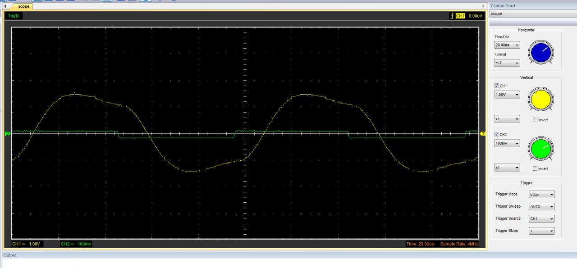
Task: Change the Trigger Sweep from AUTO
Action: [541, 206]
